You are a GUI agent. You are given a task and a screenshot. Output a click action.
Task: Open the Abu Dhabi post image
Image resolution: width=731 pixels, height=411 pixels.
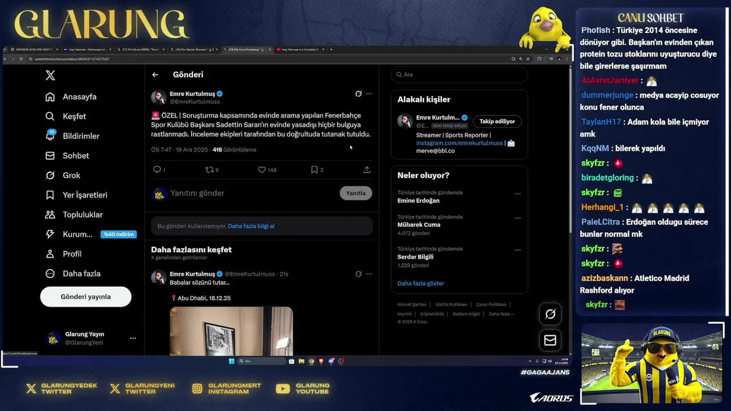[x=231, y=331]
